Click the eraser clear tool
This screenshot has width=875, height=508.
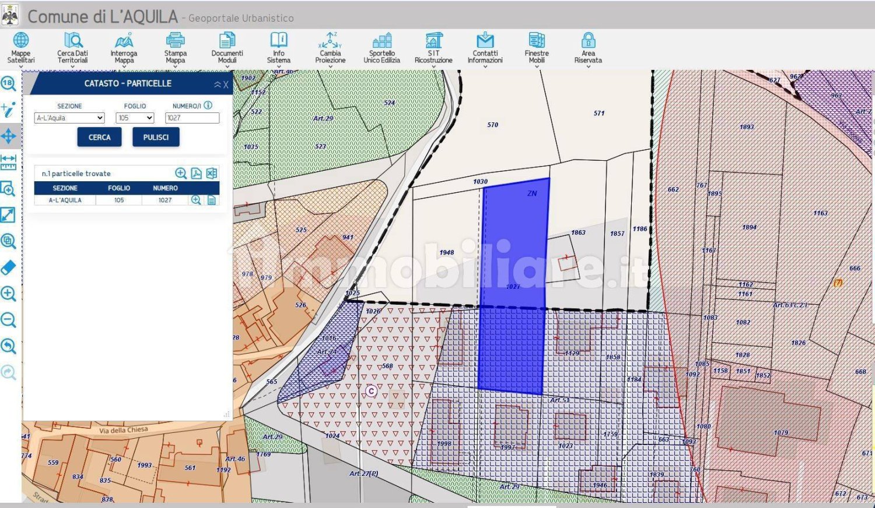click(8, 267)
